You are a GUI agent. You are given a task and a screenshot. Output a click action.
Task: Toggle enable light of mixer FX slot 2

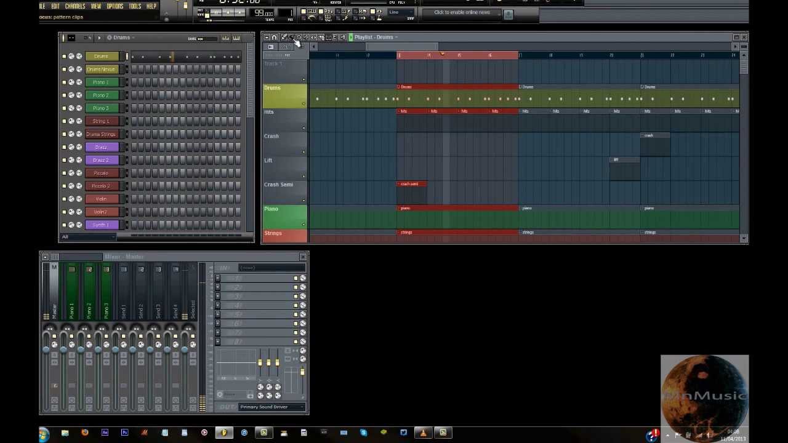(295, 287)
